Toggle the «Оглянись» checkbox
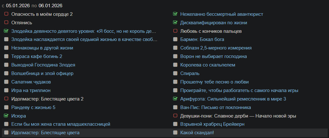The width and height of the screenshot is (329, 138). (x=6, y=23)
